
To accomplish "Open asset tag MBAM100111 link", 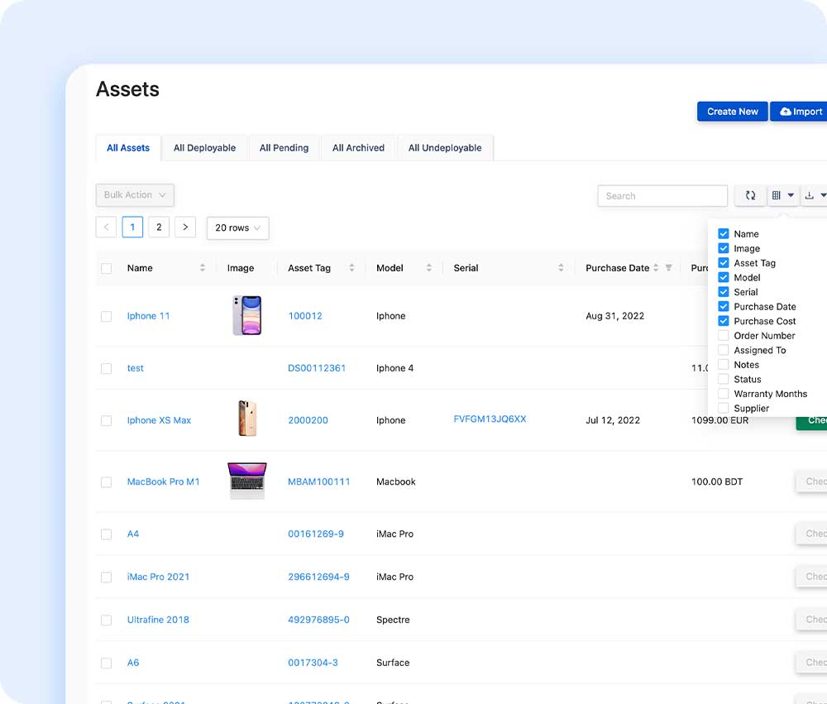I will (x=318, y=481).
